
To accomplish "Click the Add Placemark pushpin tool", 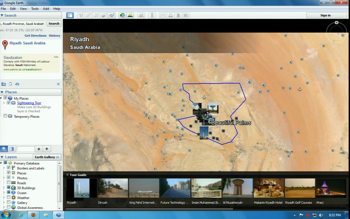I will pos(81,15).
